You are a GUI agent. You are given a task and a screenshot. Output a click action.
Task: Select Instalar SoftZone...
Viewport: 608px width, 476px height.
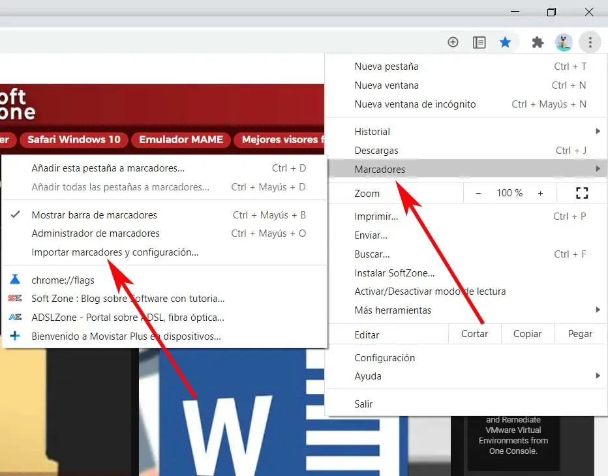coord(466,273)
